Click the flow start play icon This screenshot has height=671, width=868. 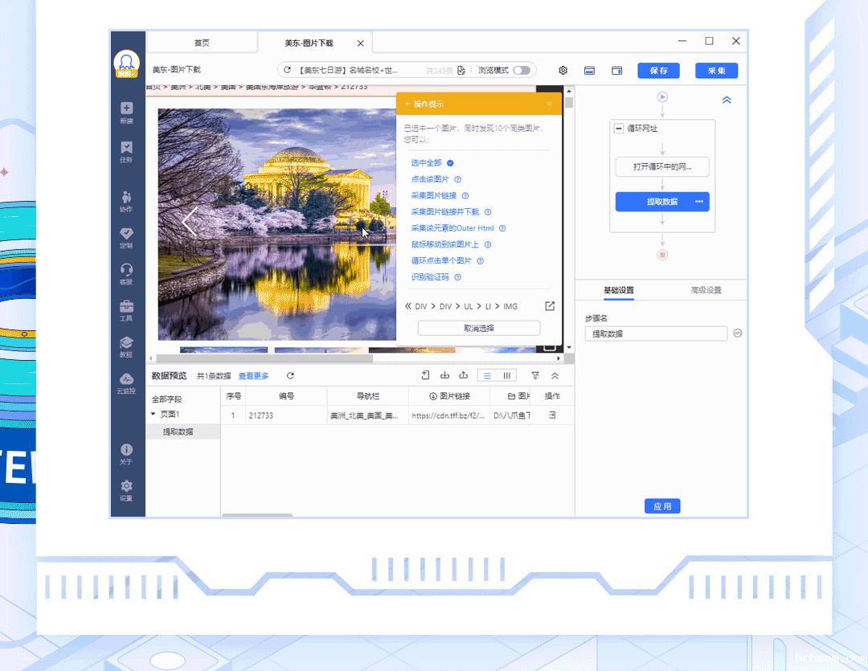(x=662, y=97)
